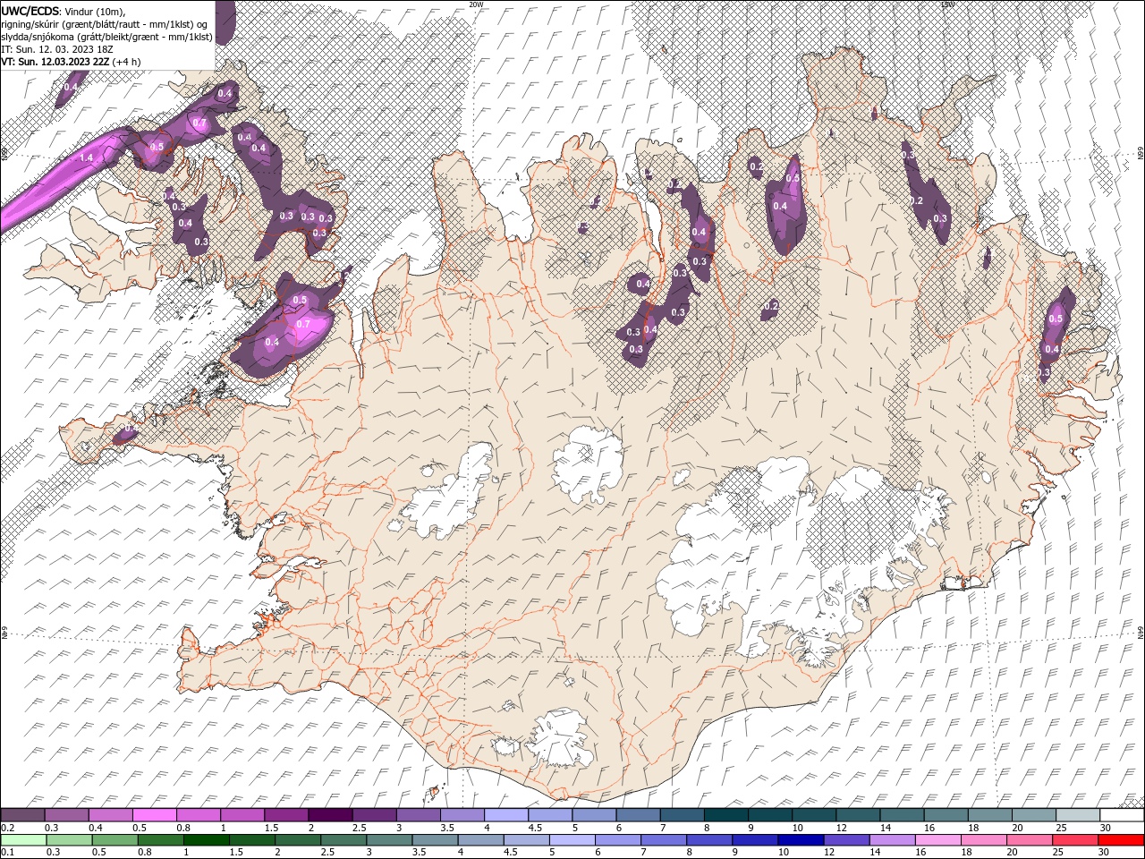Choose the lavender legend swatch labeled 14
Screen dimensions: 1145x859
(x=892, y=840)
